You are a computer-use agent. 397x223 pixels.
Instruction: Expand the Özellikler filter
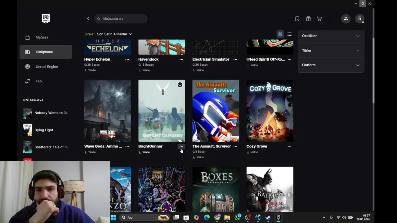pyautogui.click(x=331, y=36)
